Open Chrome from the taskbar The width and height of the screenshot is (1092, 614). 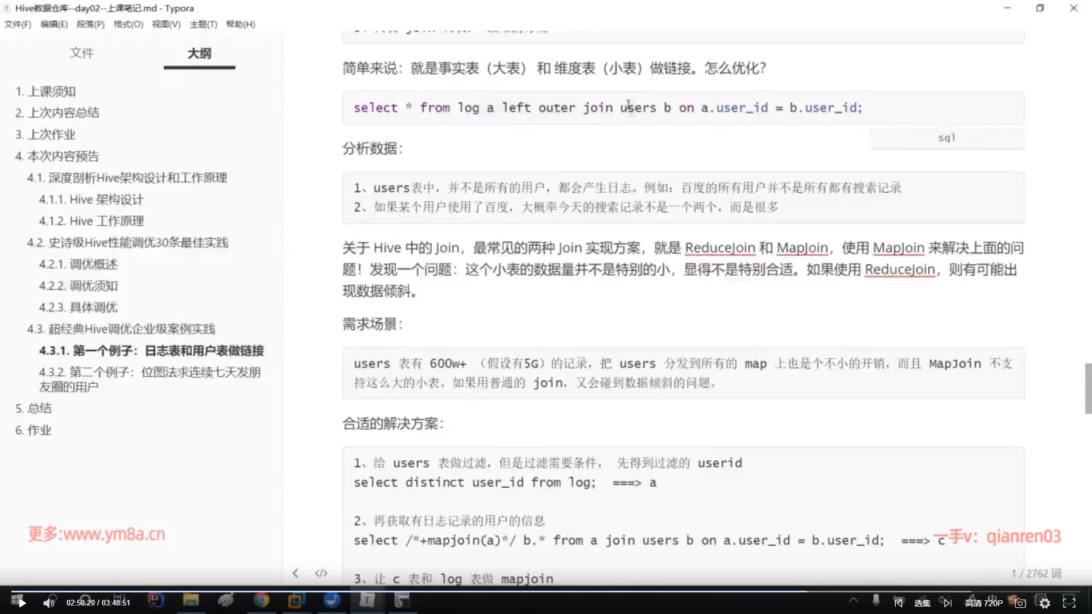(x=262, y=600)
